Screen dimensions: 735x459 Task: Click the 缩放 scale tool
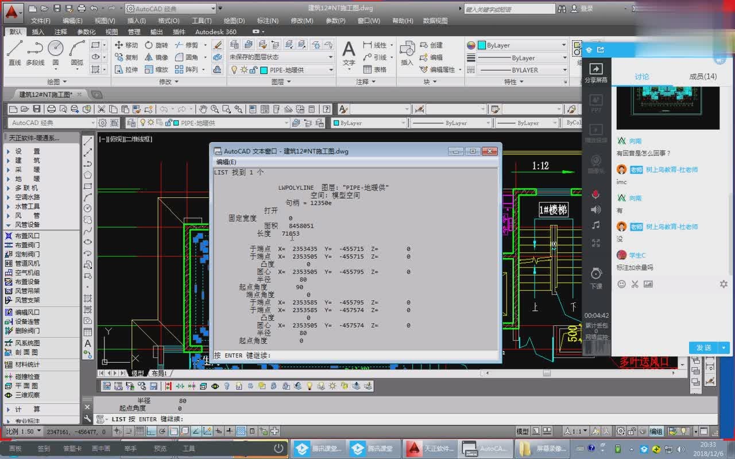[156, 69]
